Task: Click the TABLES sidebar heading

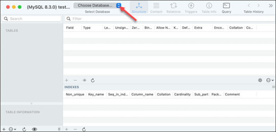Action: coord(12,30)
